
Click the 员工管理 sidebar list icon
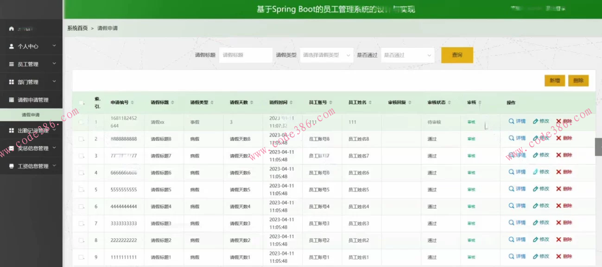tap(11, 64)
